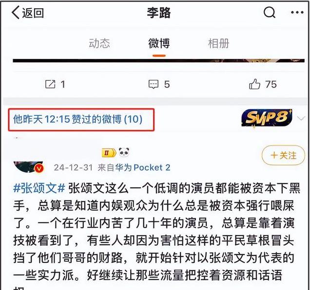This screenshot has height=290, width=310.
Task: Like the post with thumbs-up icon
Action: click(254, 84)
